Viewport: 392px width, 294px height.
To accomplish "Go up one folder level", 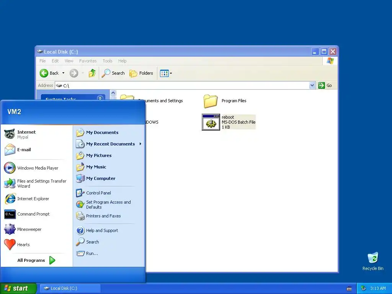I will click(92, 73).
